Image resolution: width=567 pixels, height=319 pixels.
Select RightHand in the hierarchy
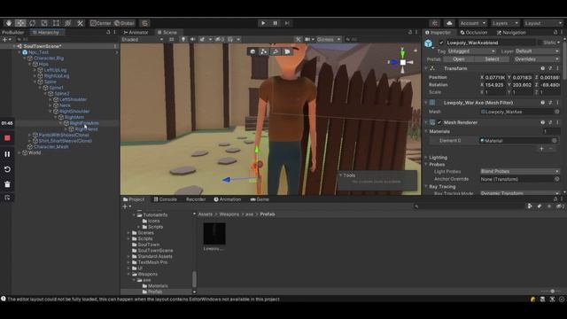[x=86, y=129]
